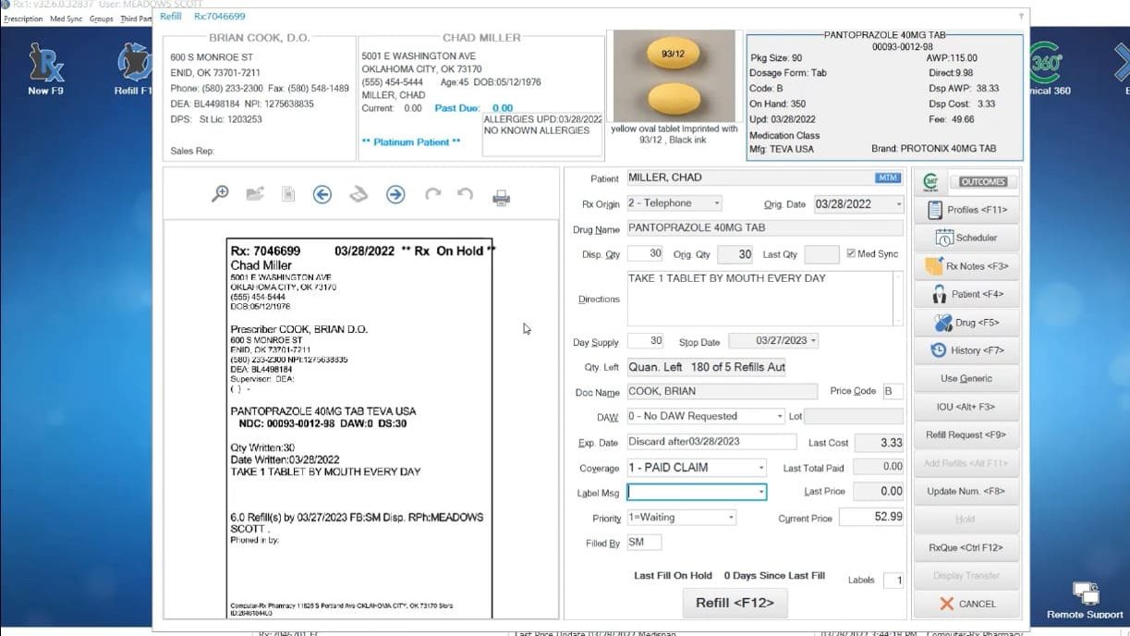
Task: Open Patient <F4> record
Action: pyautogui.click(x=966, y=294)
